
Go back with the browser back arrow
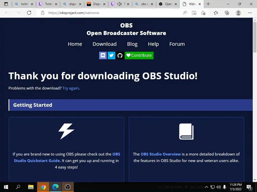click(7, 13)
